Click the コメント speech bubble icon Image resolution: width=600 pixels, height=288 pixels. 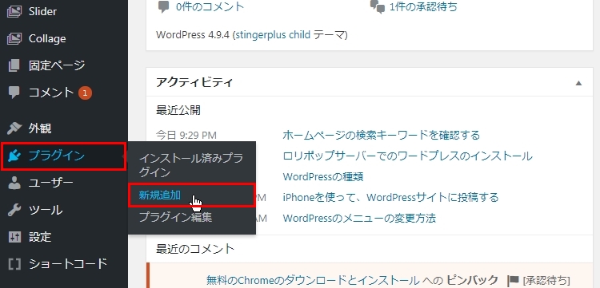point(14,93)
